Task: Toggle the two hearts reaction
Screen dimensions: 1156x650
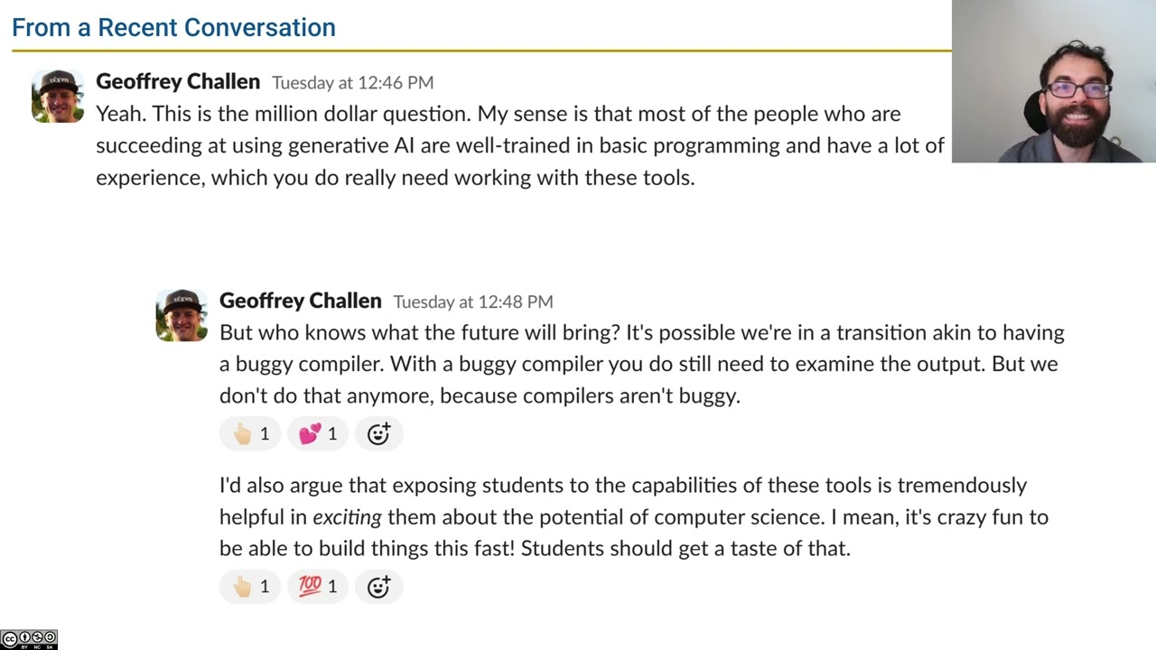Action: [x=318, y=434]
